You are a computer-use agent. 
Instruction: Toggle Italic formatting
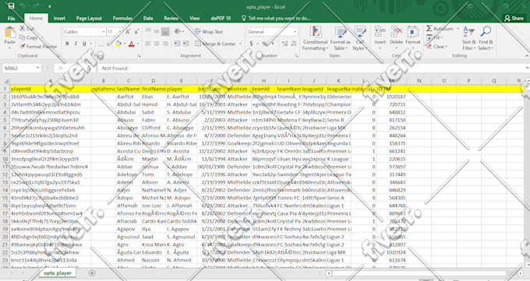tap(76, 44)
